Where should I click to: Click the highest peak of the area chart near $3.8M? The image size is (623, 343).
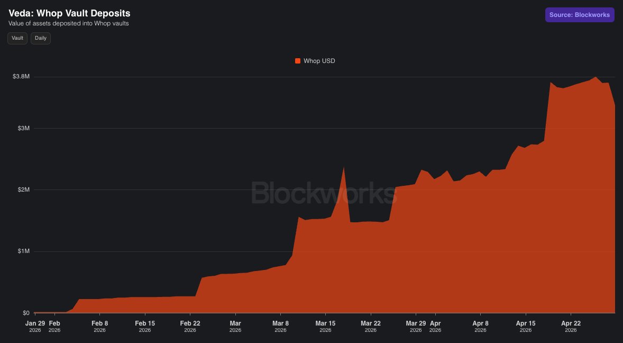pyautogui.click(x=595, y=77)
